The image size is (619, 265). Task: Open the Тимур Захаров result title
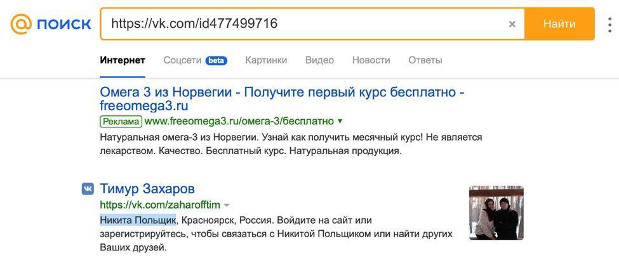point(147,188)
